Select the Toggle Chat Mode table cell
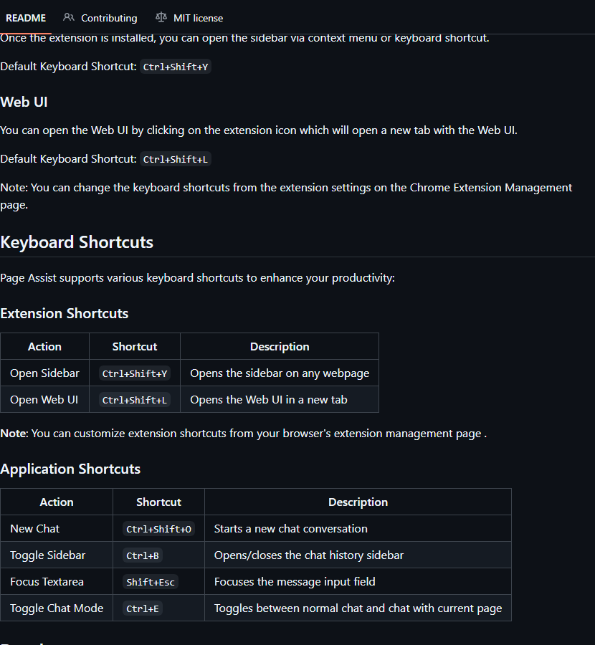 pos(57,608)
